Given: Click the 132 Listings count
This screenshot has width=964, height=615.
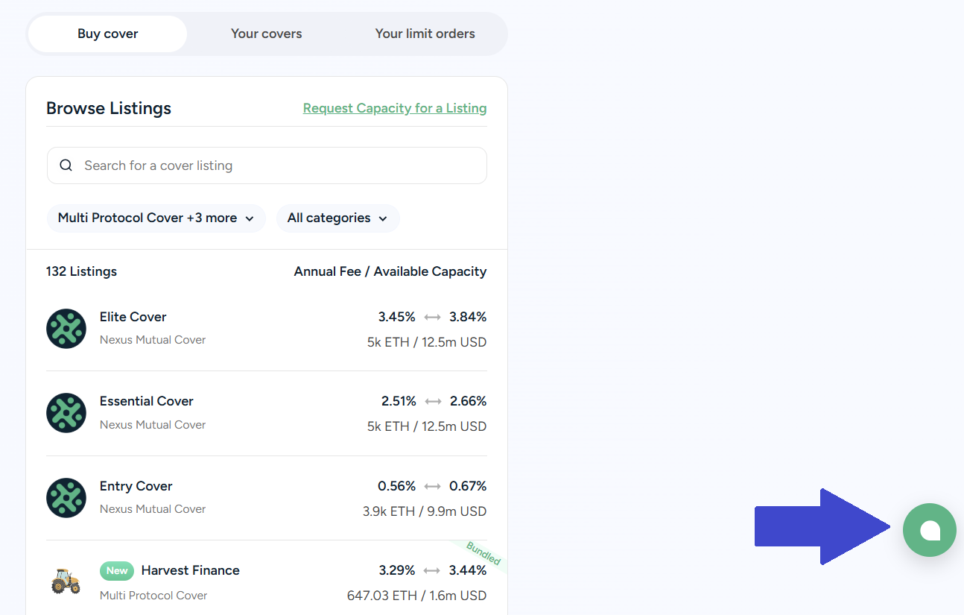Looking at the screenshot, I should pos(81,271).
